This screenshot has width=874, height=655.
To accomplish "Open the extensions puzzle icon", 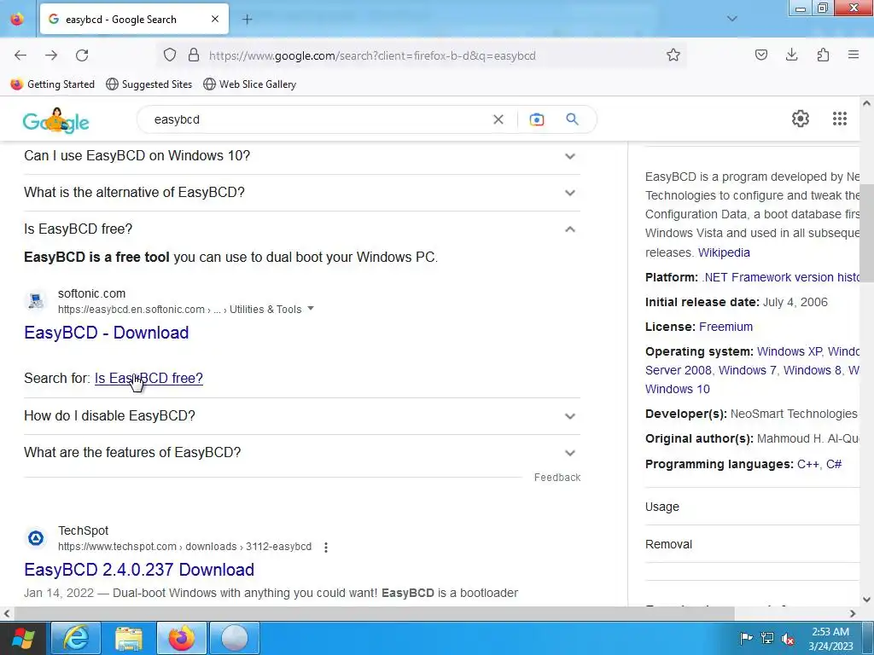I will pyautogui.click(x=823, y=55).
